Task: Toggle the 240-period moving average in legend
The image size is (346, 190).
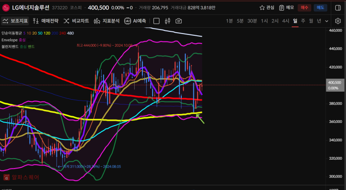Action: [x=63, y=33]
